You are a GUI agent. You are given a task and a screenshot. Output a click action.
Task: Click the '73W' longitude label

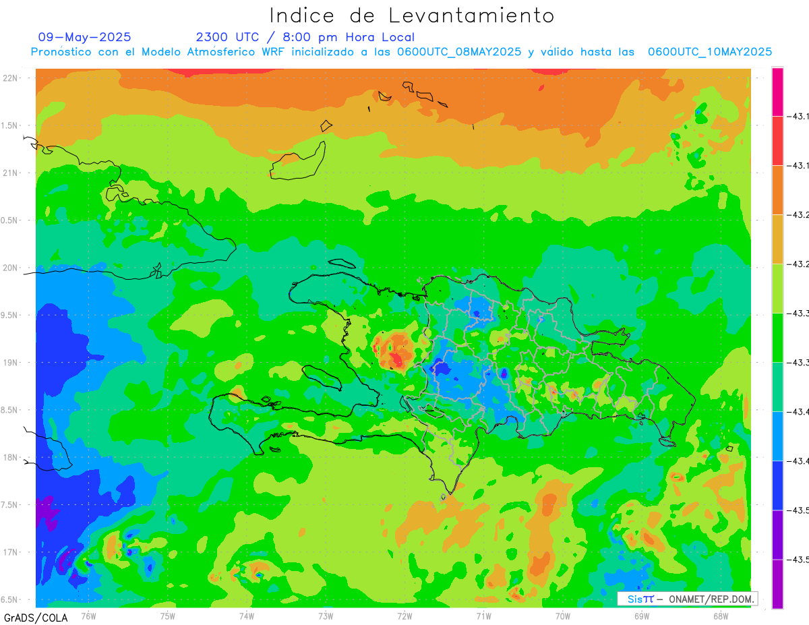click(326, 616)
